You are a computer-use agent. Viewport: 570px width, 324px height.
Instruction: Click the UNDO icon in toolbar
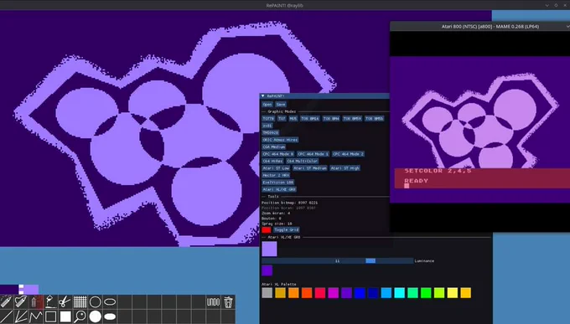213,302
